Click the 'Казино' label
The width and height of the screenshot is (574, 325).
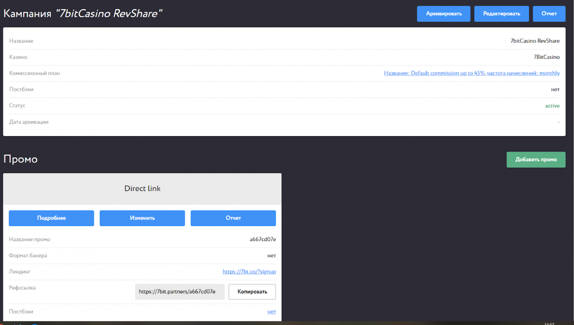pos(18,57)
